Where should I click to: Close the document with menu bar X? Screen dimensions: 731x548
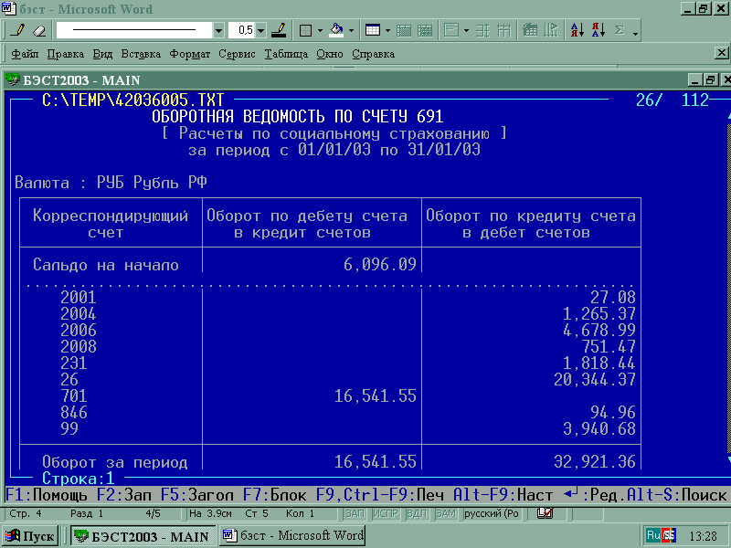(721, 53)
